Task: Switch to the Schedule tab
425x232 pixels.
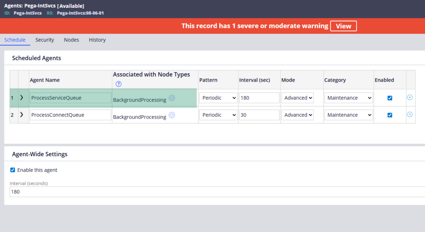Action: [x=15, y=40]
